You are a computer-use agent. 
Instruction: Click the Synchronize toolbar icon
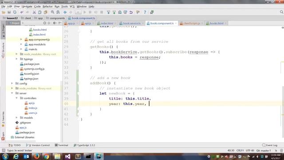point(15,12)
